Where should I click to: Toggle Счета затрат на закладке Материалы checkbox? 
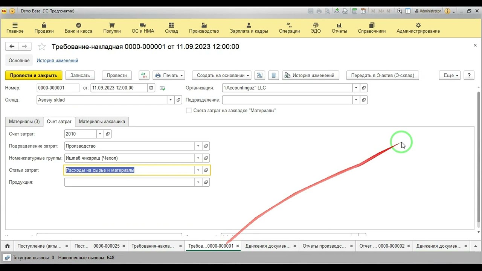[189, 111]
